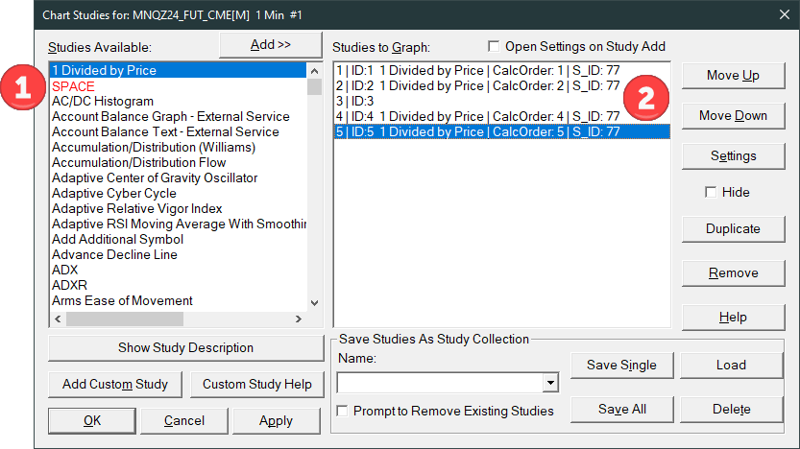Select Adaptive Cyber Cycle study

click(114, 193)
